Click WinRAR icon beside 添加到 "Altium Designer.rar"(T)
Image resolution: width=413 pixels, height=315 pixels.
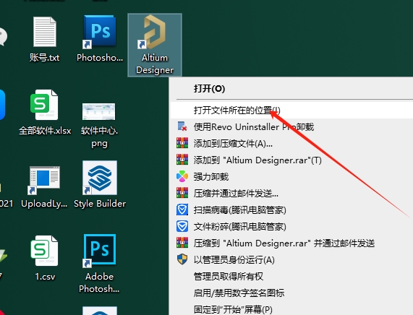click(182, 160)
